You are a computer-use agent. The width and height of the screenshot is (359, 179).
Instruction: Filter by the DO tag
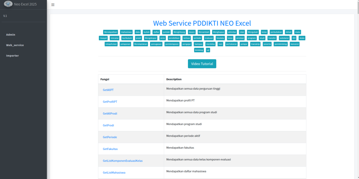(294, 38)
